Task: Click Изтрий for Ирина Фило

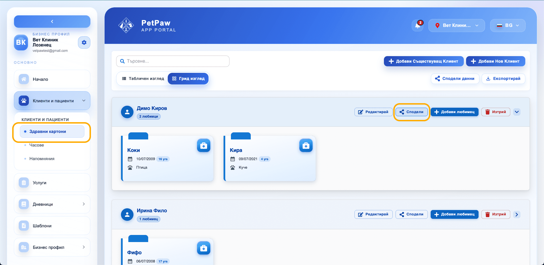Action: (x=496, y=215)
